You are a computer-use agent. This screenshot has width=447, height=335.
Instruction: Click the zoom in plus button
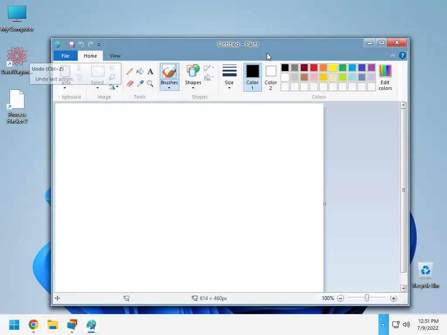coord(394,298)
